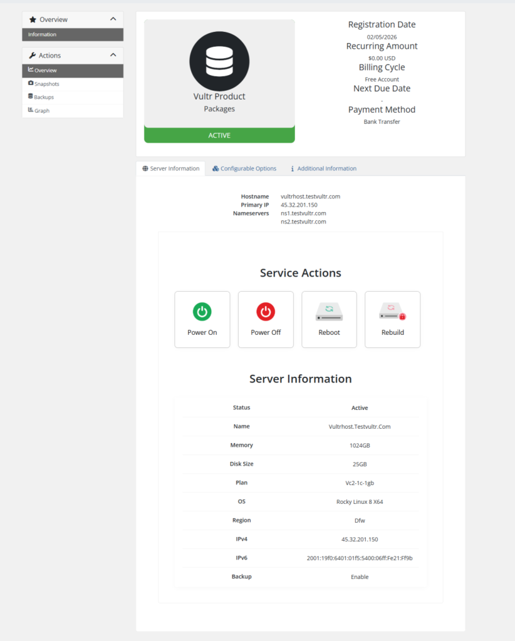The width and height of the screenshot is (515, 641).
Task: Click the Reboot drive icon
Action: tap(329, 312)
